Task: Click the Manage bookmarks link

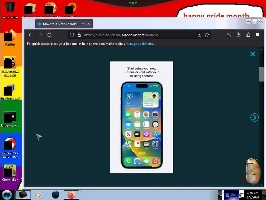Action: click(141, 44)
